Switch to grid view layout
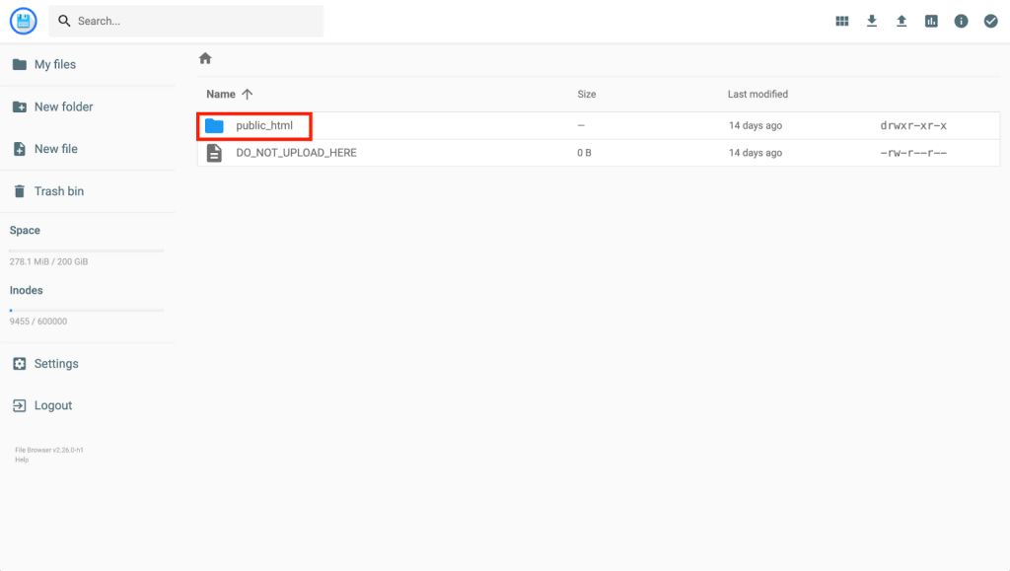The image size is (1010, 571). coord(841,21)
